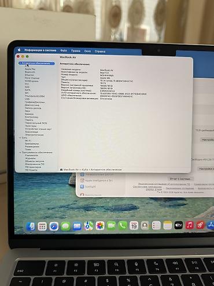Collapse the Аппаратное обеспечение section
This screenshot has height=286, width=214.
click(20, 63)
